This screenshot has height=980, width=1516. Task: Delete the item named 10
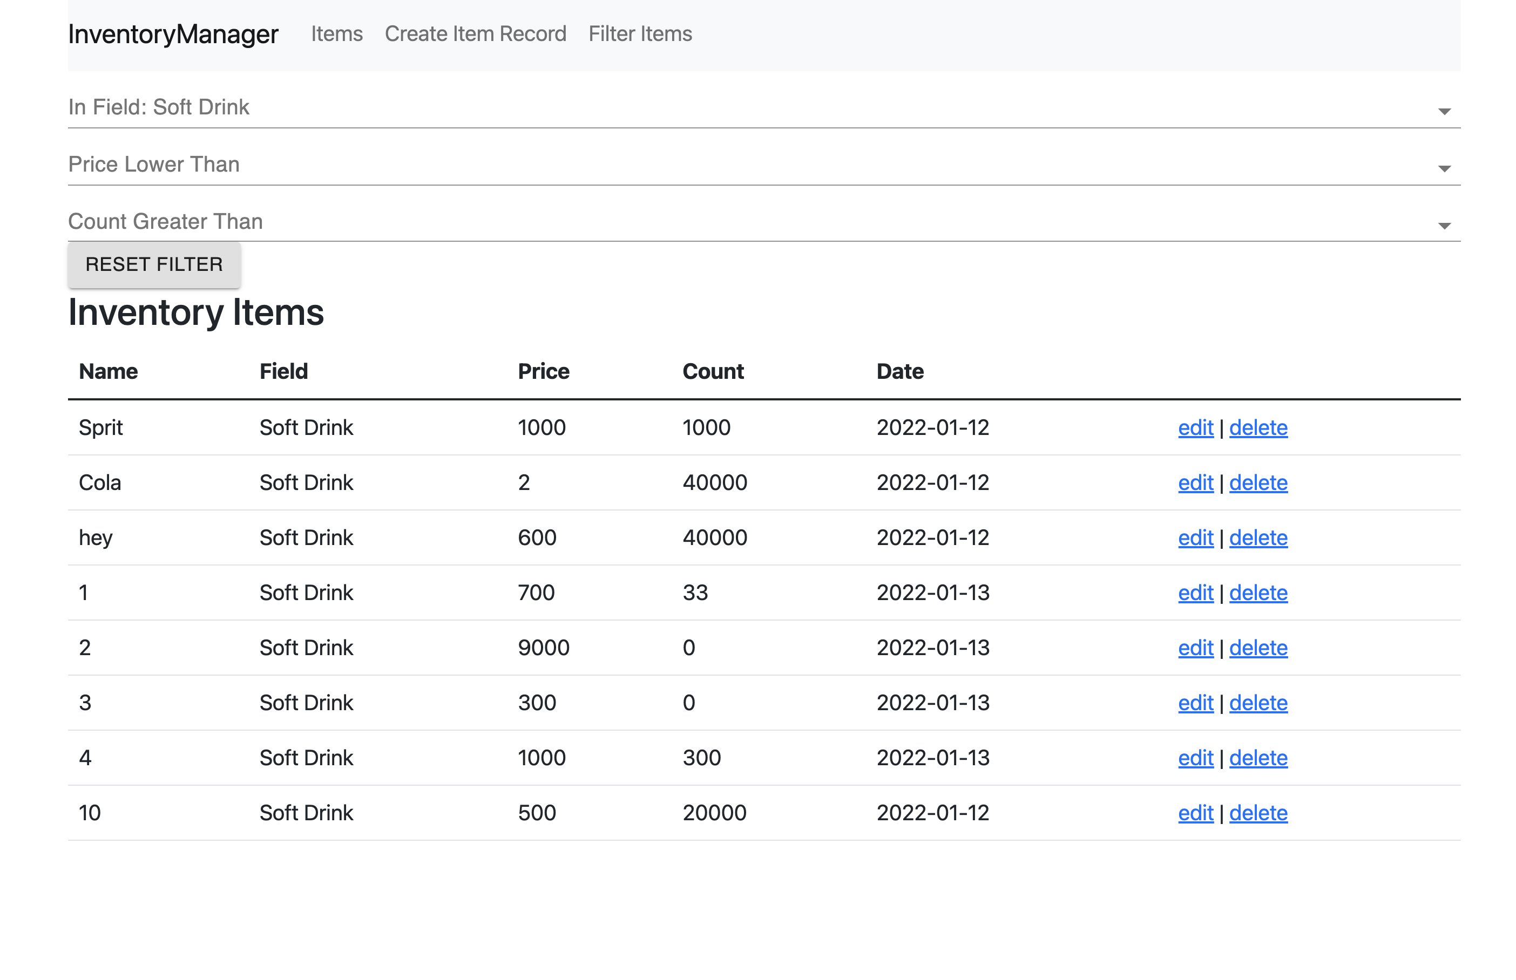coord(1259,813)
